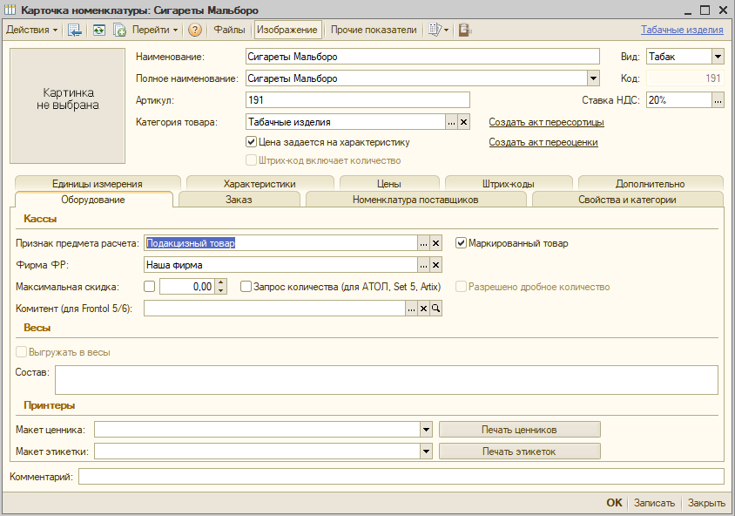Enable the Максимальная скидка checkbox

point(150,287)
